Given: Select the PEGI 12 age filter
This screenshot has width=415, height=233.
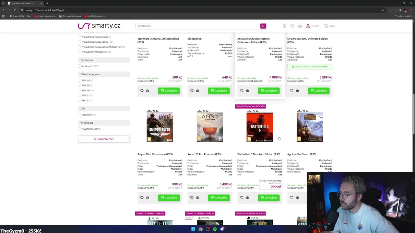Looking at the screenshot, I should (x=79, y=80).
